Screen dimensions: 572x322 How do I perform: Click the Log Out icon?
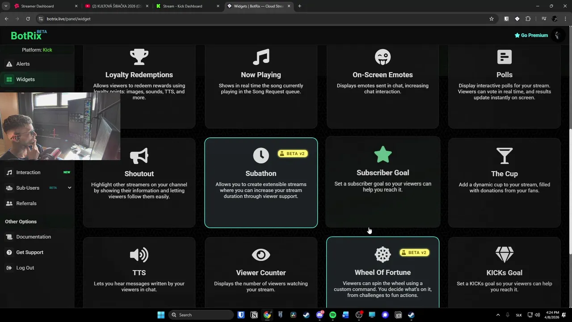[x=9, y=268]
